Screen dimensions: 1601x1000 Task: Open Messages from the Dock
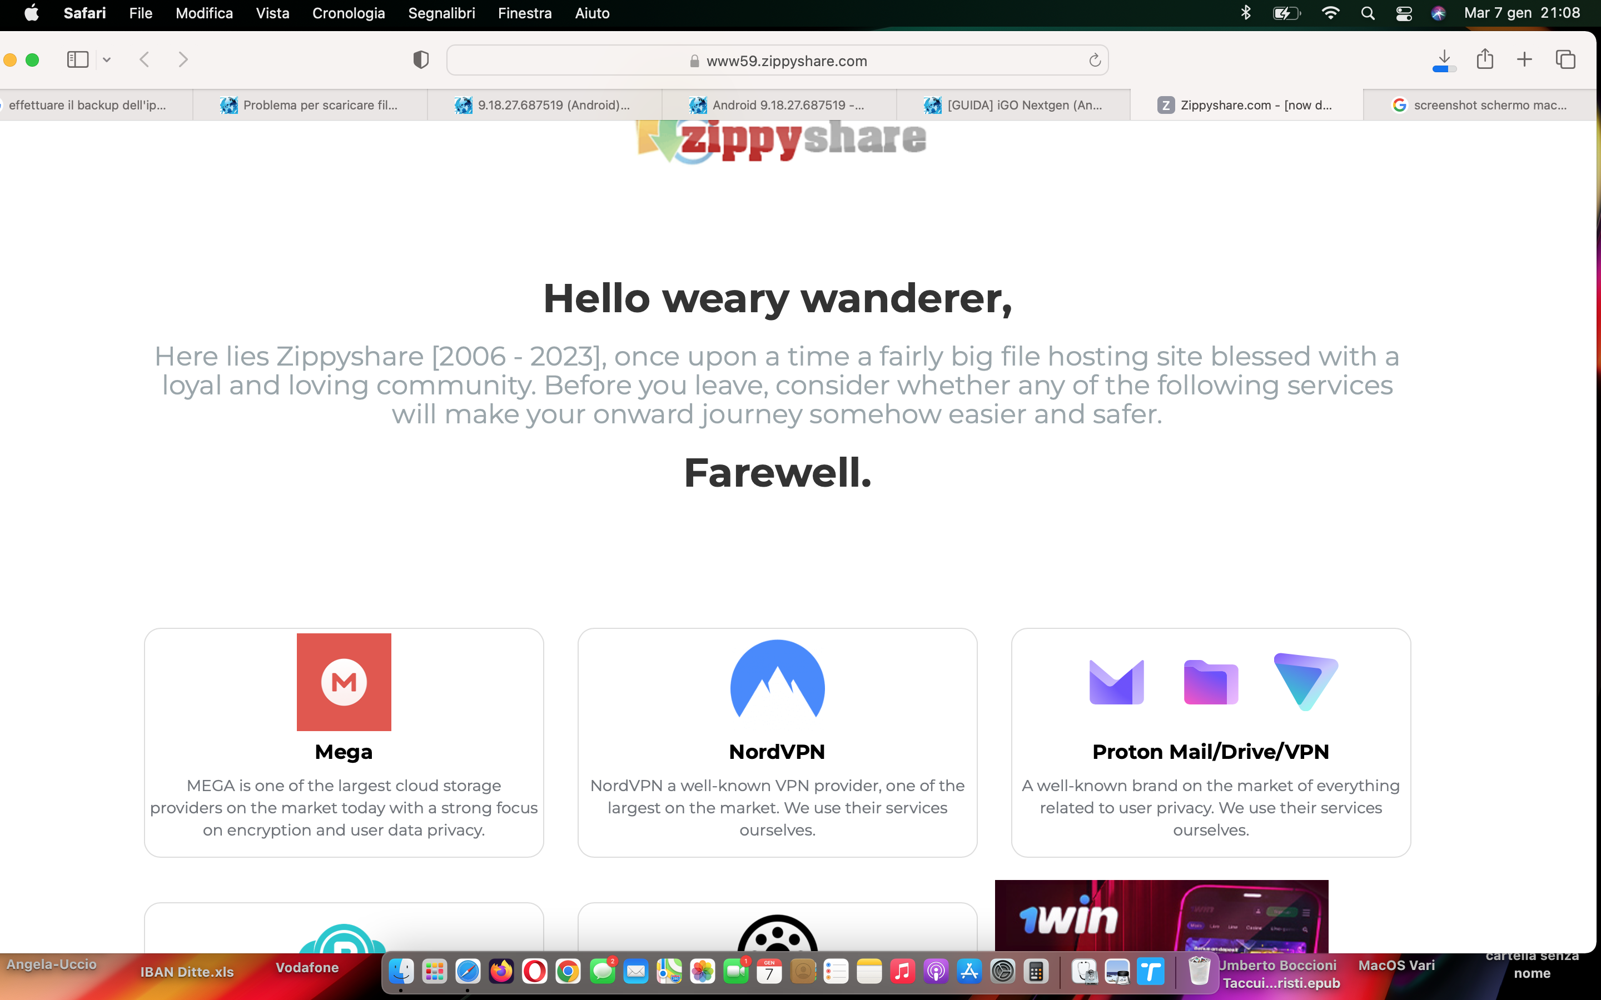[601, 972]
